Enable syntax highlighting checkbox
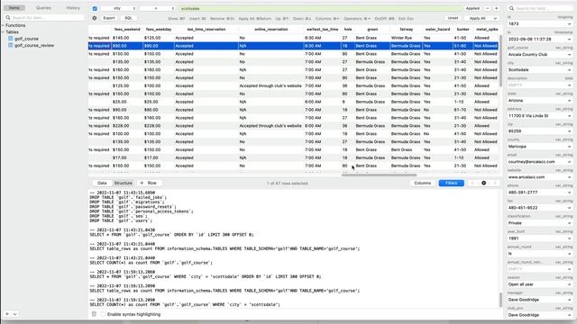 (103, 314)
